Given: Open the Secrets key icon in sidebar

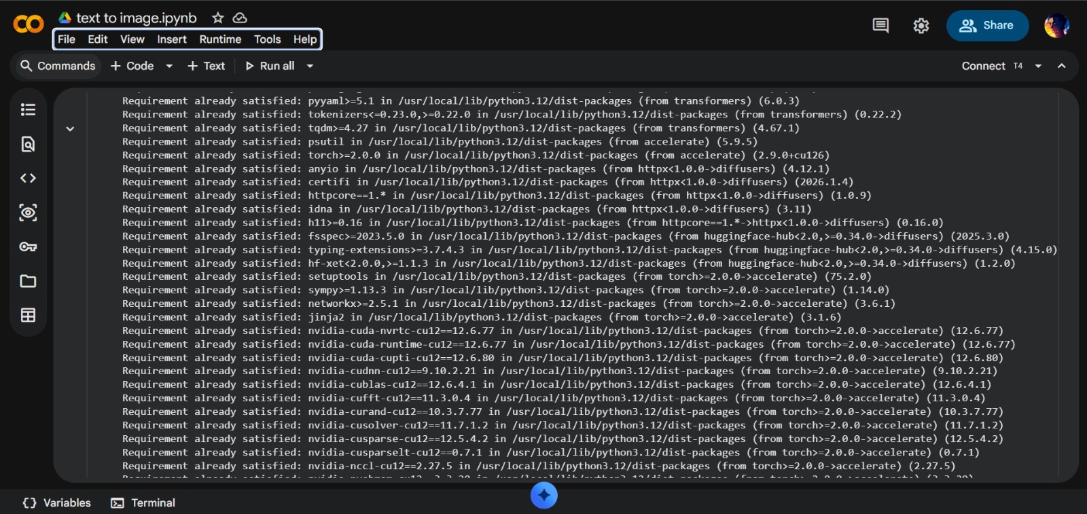Looking at the screenshot, I should [x=28, y=246].
